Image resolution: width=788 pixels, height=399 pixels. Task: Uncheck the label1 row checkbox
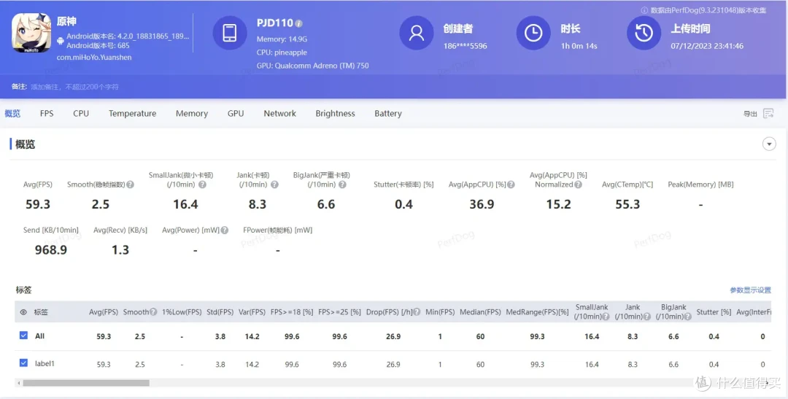23,363
